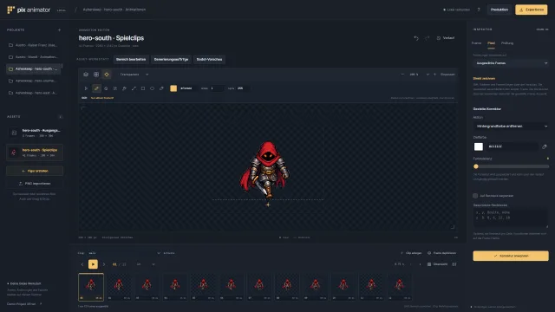Screen dimensions: 555x312
Task: Click the target color hex input field
Action: (513, 146)
